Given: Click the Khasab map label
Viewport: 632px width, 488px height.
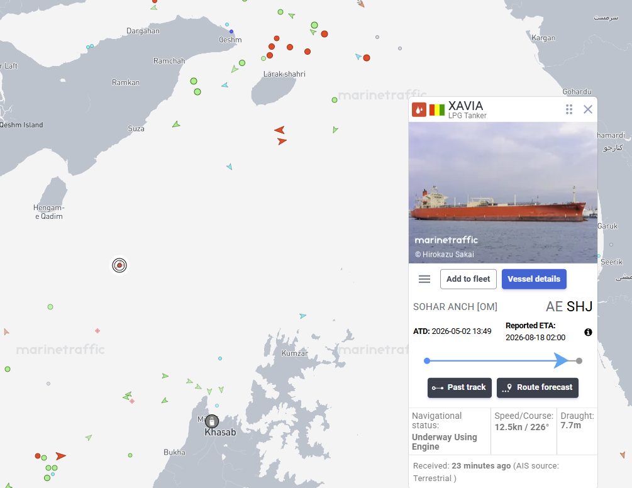Looking at the screenshot, I should point(220,432).
